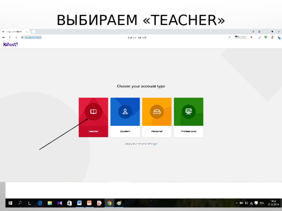
Task: Open Visual Studio from the taskbar
Action: (x=59, y=203)
